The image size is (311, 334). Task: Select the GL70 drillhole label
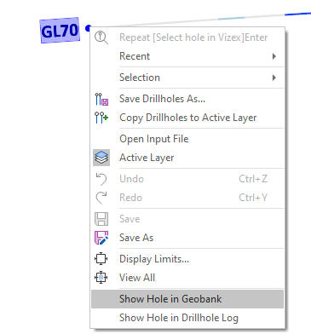coord(60,31)
